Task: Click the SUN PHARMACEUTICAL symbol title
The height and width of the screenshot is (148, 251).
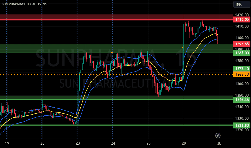Action: (x=25, y=4)
